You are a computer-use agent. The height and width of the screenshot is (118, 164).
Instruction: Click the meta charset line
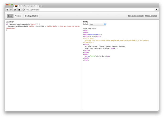tap(93, 34)
